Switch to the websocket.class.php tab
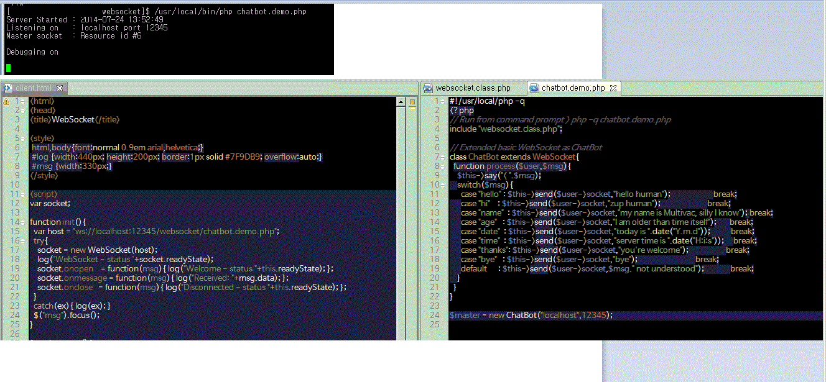 [473, 88]
